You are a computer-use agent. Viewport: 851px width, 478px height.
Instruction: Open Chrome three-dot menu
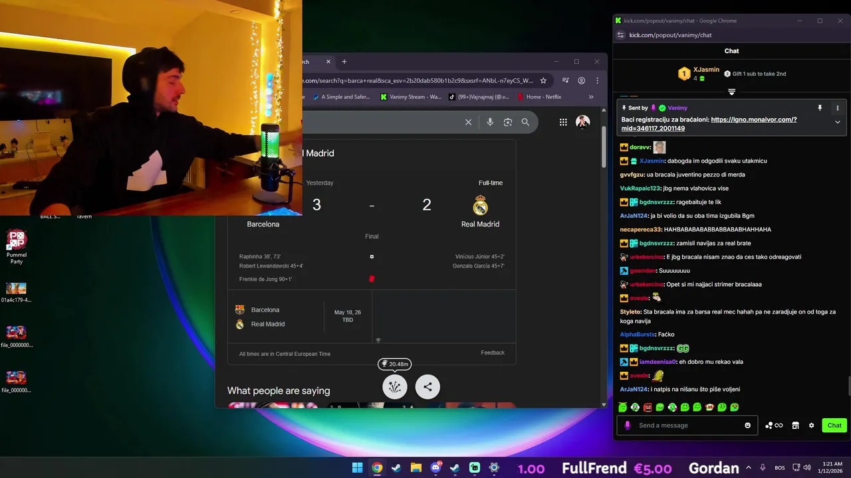(597, 80)
